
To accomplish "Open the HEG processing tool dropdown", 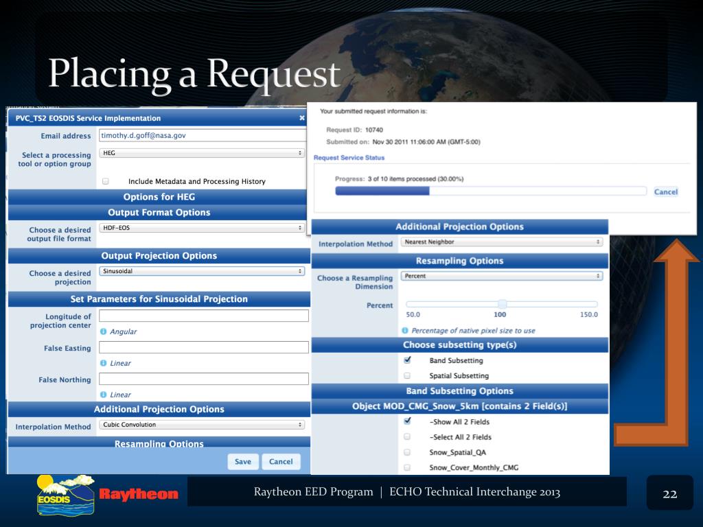I will point(202,152).
